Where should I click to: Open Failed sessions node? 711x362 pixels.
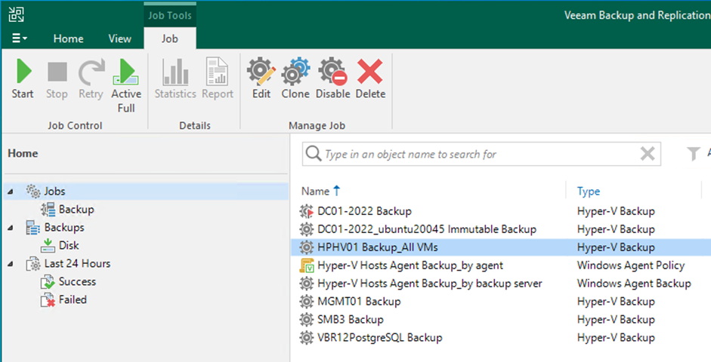click(73, 300)
